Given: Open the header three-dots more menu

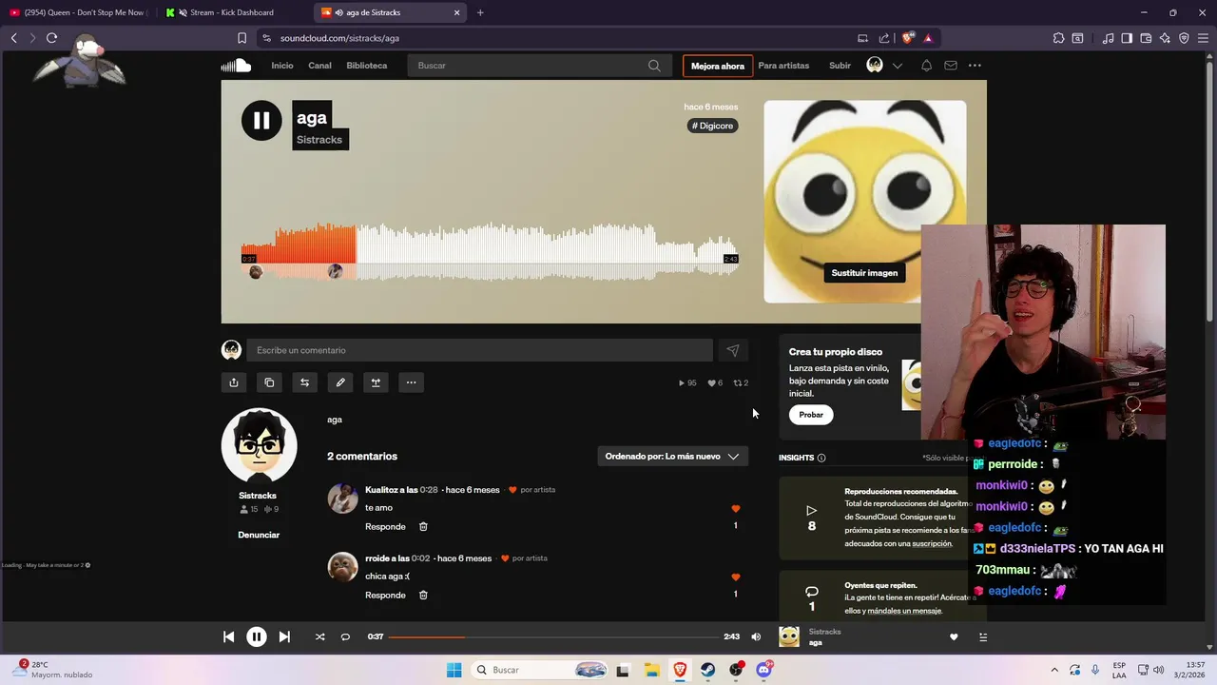Looking at the screenshot, I should click(975, 66).
